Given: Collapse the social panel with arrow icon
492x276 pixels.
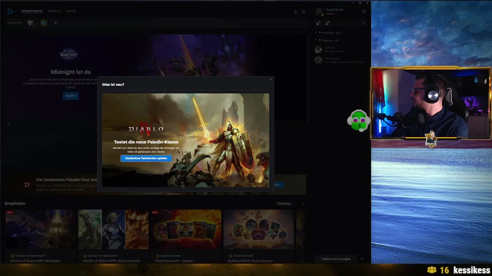Looking at the screenshot, I should (x=362, y=259).
